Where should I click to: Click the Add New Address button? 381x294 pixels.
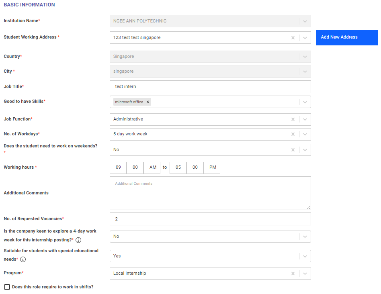[346, 37]
